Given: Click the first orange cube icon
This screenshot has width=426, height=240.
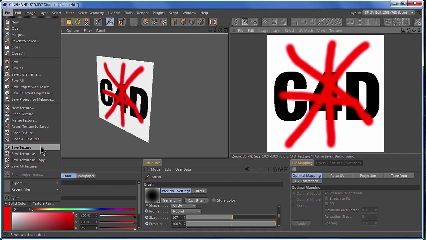Looking at the screenshot, I should tap(174, 22).
